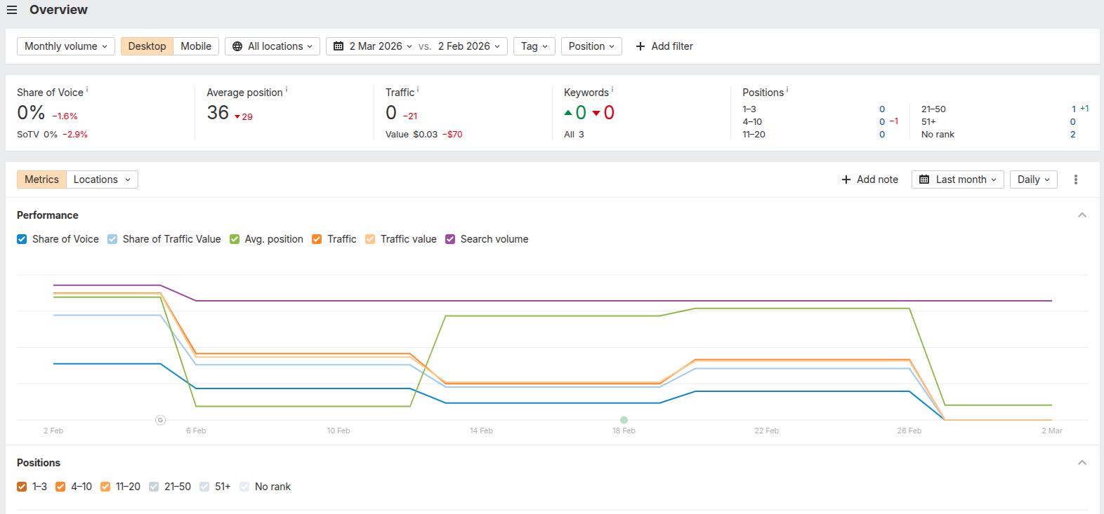Click the red declined keywords count
1104x514 pixels.
603,113
